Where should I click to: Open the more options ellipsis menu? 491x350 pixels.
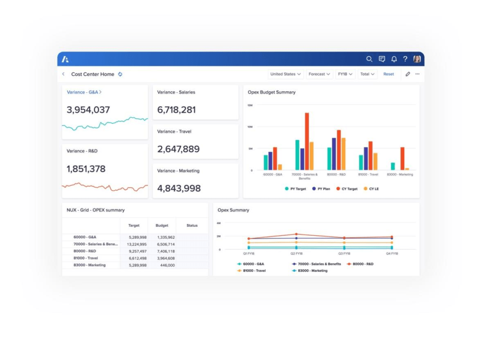coord(418,74)
